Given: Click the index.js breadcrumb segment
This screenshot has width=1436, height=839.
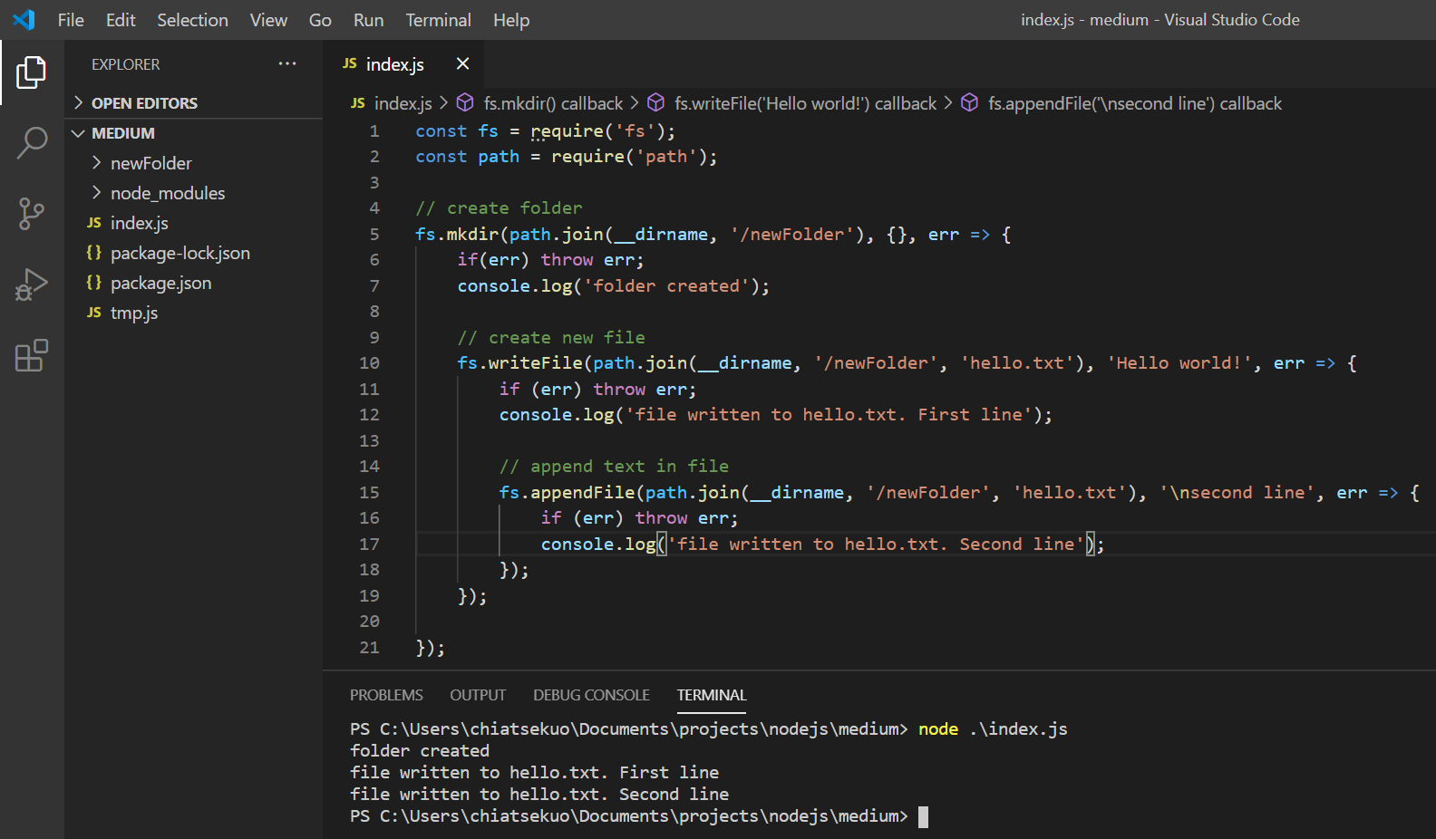Looking at the screenshot, I should [x=403, y=103].
